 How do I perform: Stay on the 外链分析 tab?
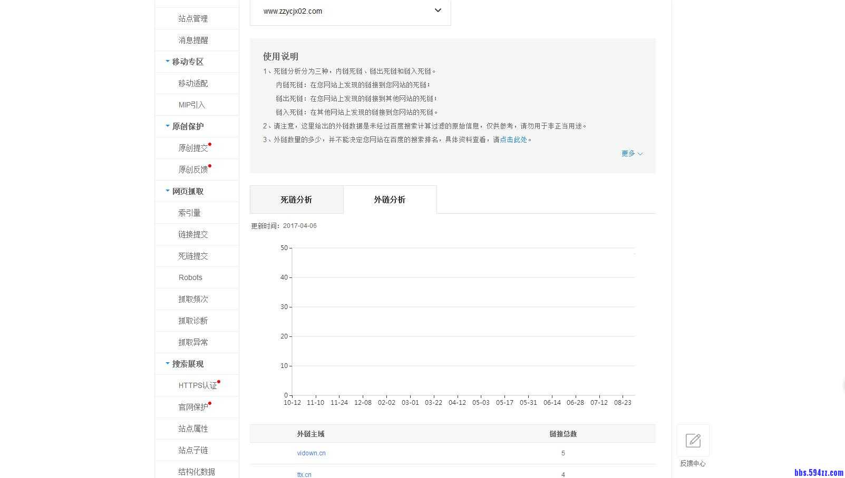pyautogui.click(x=389, y=200)
